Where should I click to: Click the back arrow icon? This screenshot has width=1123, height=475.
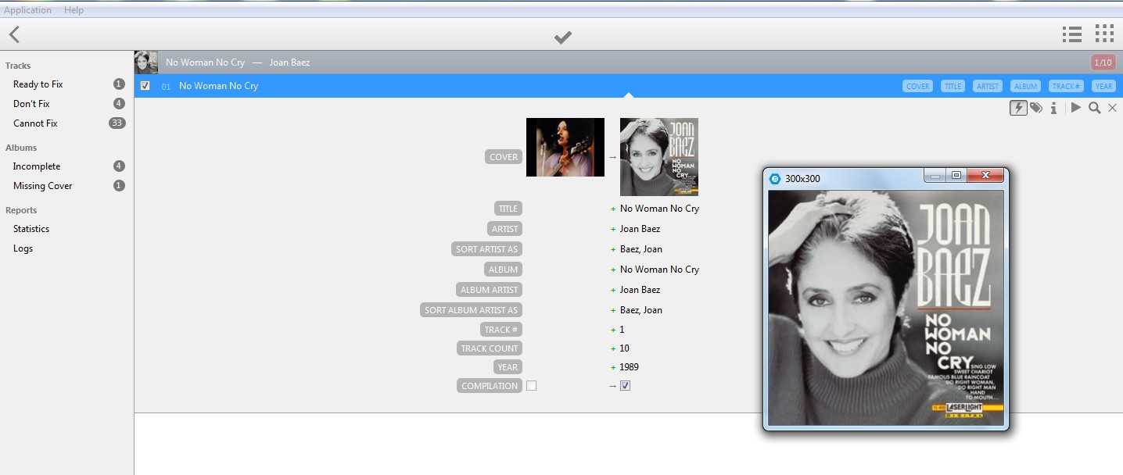coord(14,34)
